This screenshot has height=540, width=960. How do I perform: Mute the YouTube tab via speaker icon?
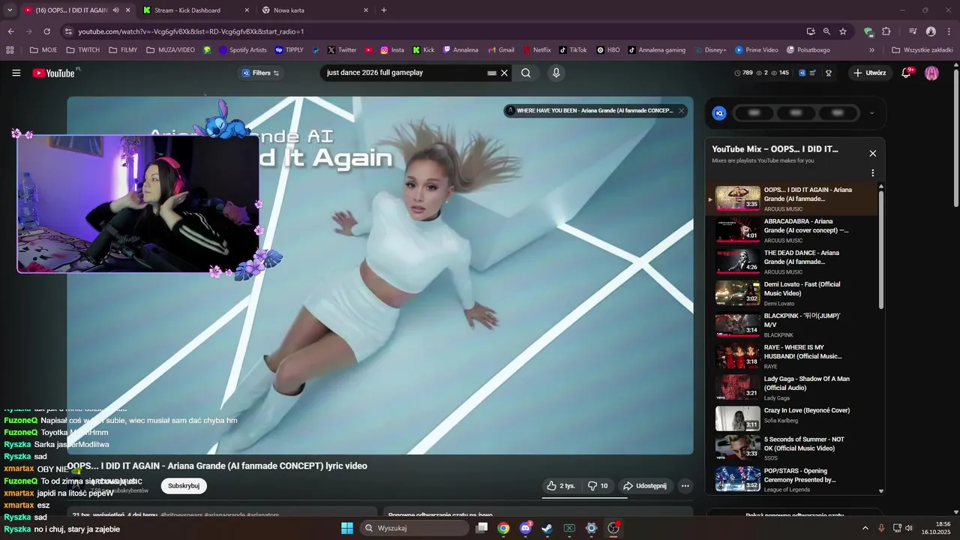click(115, 10)
